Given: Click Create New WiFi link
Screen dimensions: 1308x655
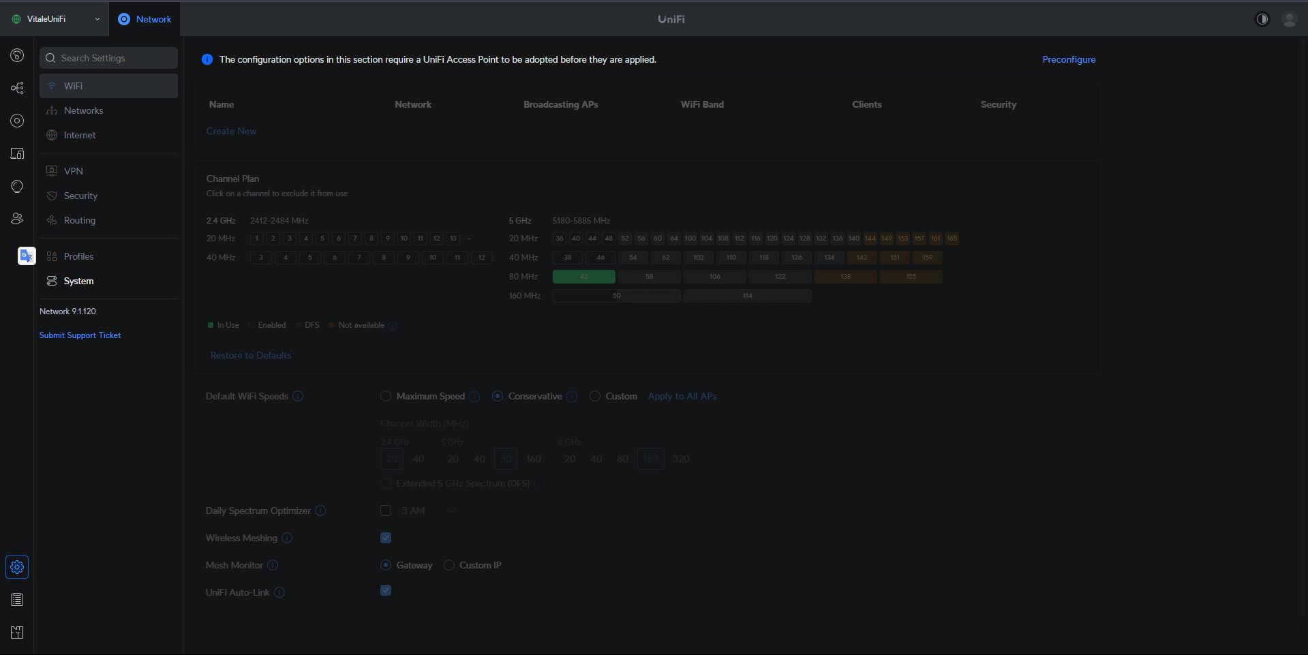Looking at the screenshot, I should point(232,131).
